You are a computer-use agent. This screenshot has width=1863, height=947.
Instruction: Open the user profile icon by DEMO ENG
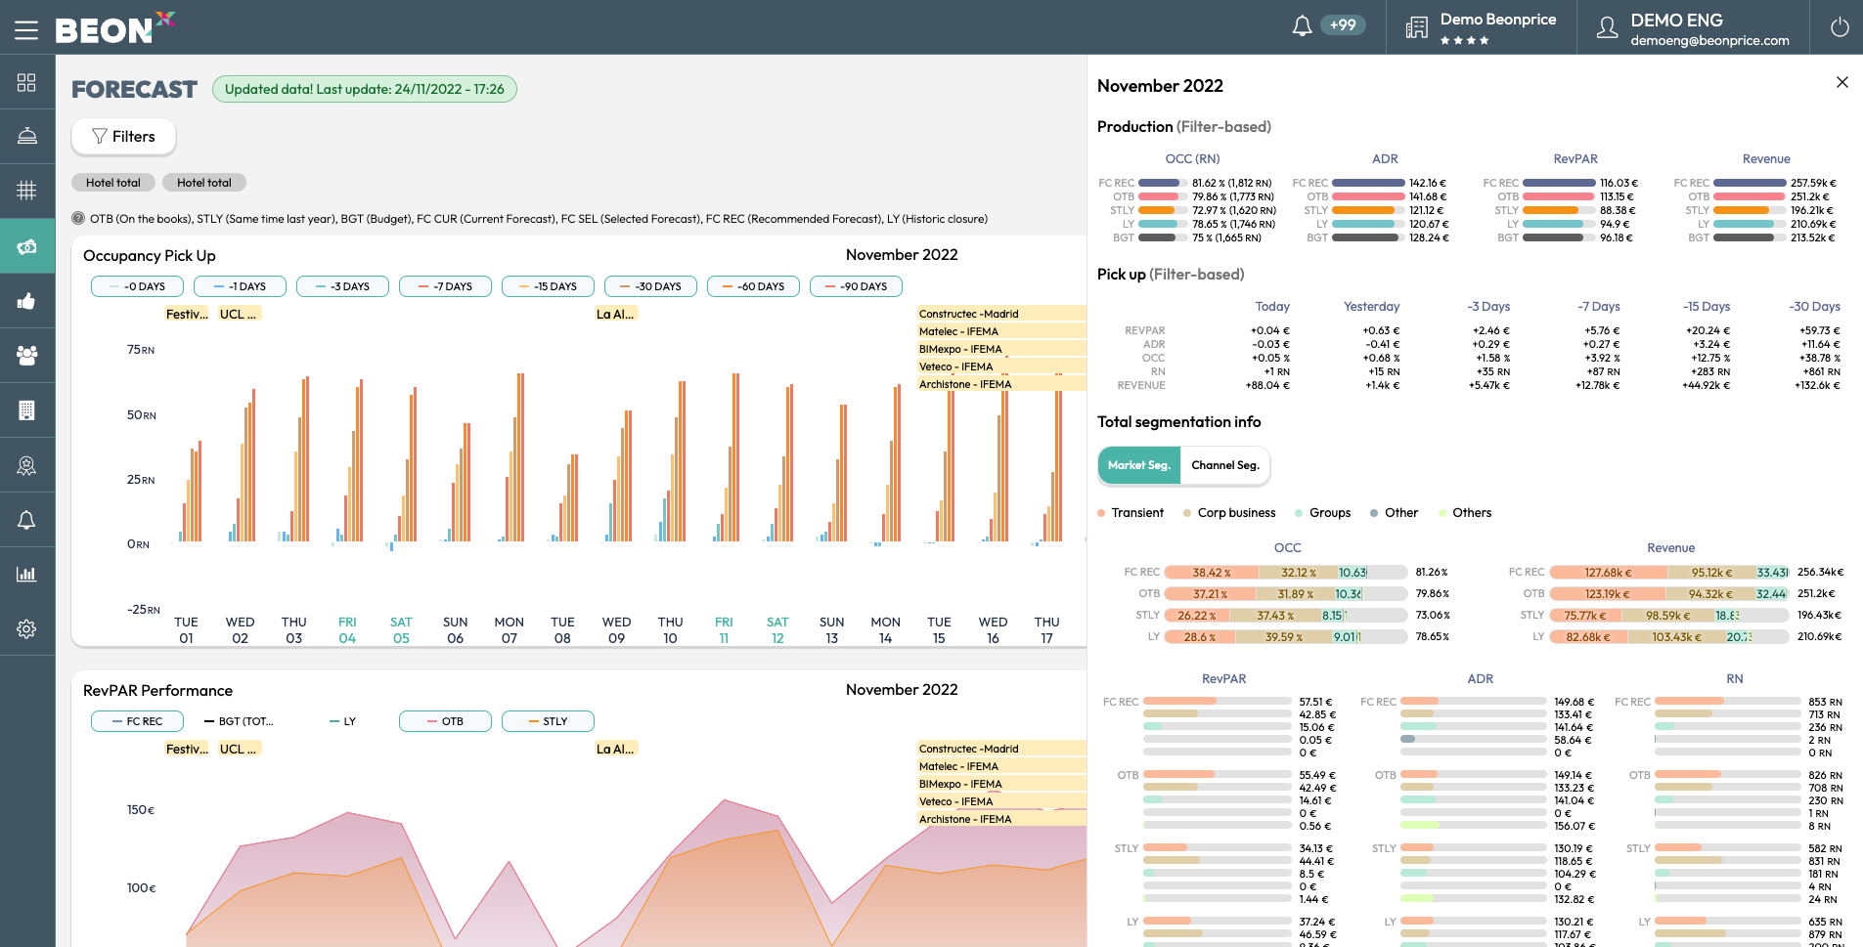(x=1607, y=27)
